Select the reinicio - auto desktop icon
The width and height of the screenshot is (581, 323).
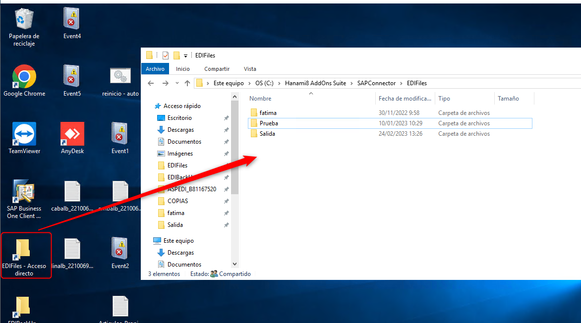120,81
